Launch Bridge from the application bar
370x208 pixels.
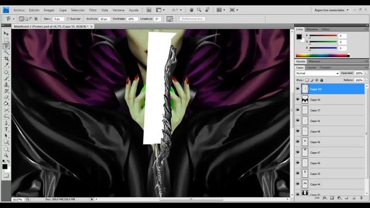[x=149, y=10]
